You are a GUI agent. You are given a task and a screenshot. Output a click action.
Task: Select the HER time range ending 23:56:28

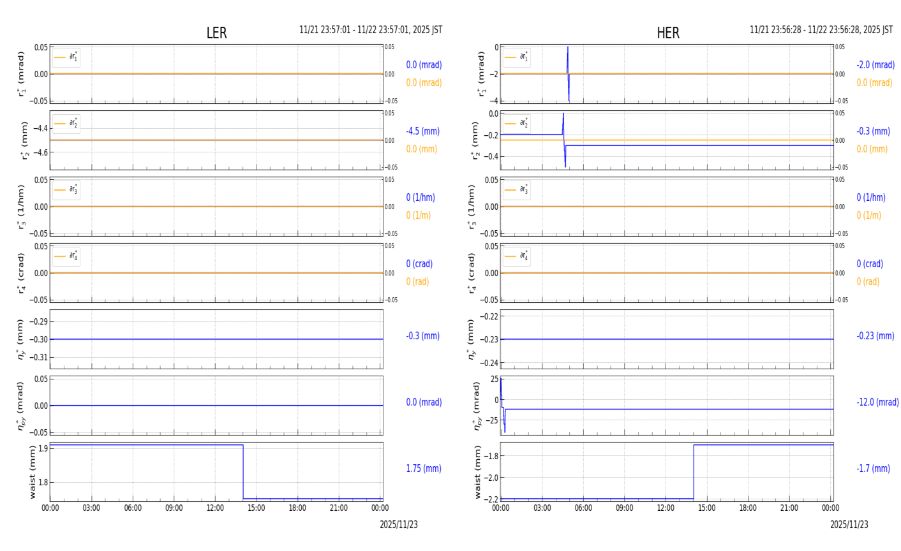[x=821, y=30]
